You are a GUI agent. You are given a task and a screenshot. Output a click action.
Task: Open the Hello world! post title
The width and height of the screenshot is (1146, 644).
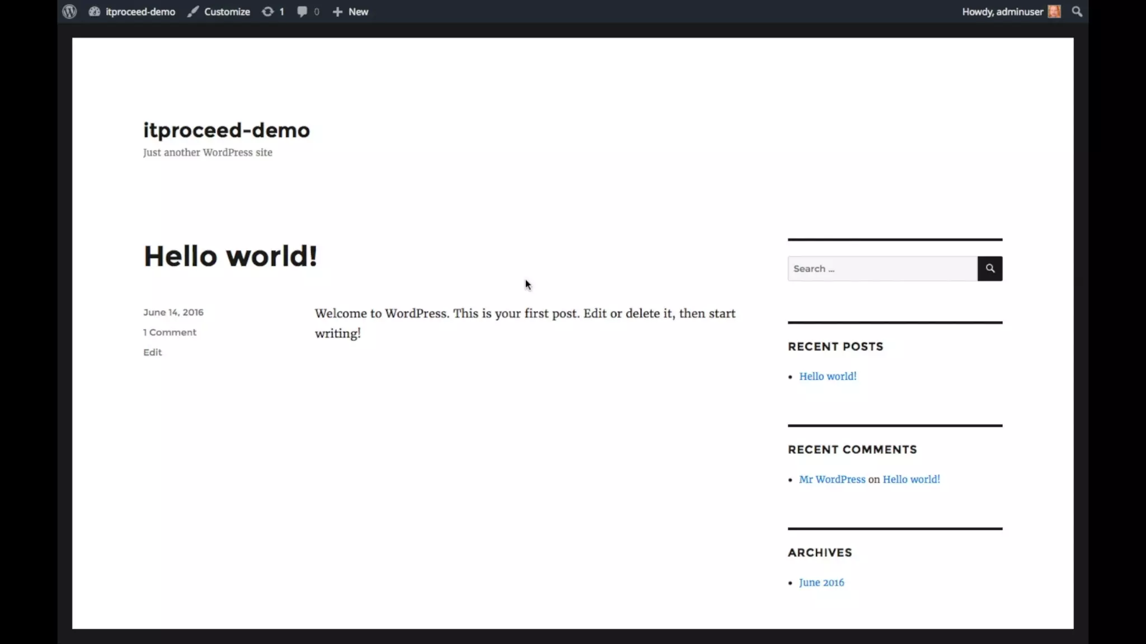[230, 256]
